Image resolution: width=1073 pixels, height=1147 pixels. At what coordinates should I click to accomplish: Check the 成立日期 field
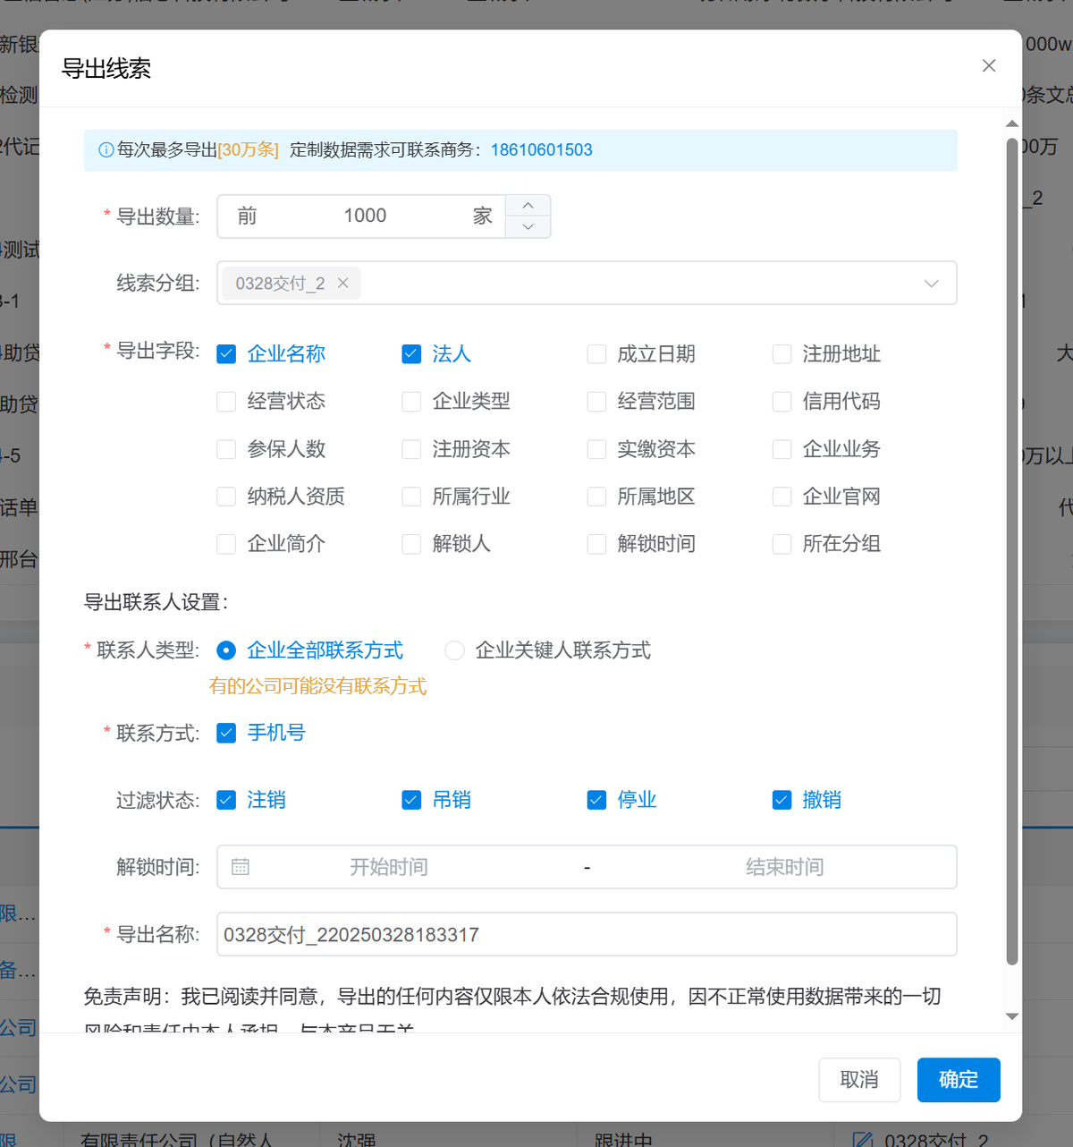pyautogui.click(x=596, y=354)
